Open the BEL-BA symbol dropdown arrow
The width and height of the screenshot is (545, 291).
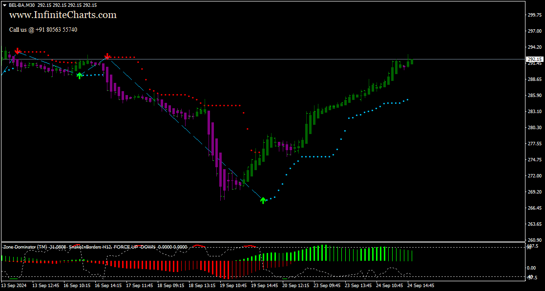pos(4,6)
